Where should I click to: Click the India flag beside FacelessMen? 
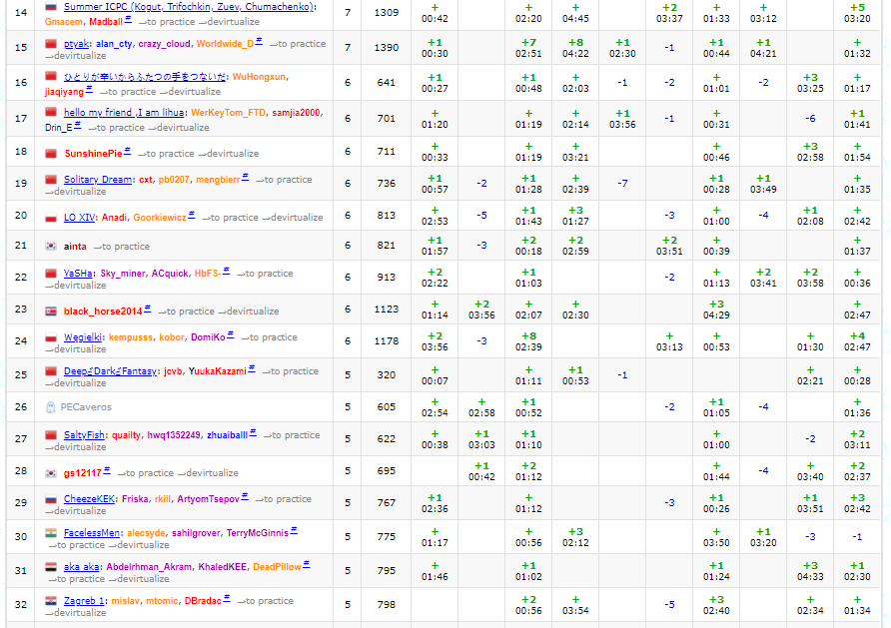[x=51, y=533]
